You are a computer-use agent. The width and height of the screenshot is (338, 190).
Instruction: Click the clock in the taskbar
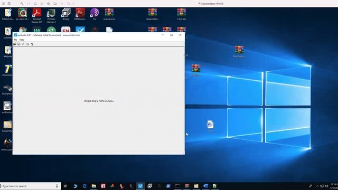click(334, 186)
